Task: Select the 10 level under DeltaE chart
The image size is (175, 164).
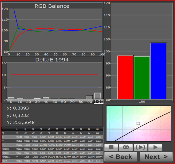Action: [x=20, y=102]
